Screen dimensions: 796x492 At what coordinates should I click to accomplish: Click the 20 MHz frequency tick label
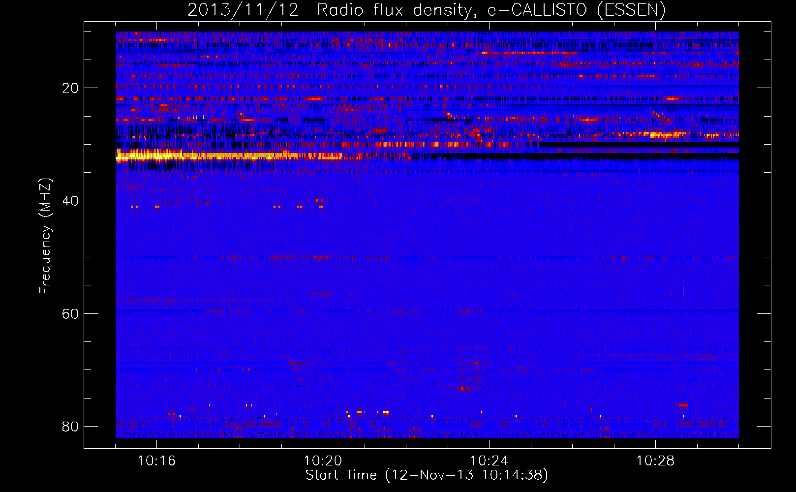(70, 88)
